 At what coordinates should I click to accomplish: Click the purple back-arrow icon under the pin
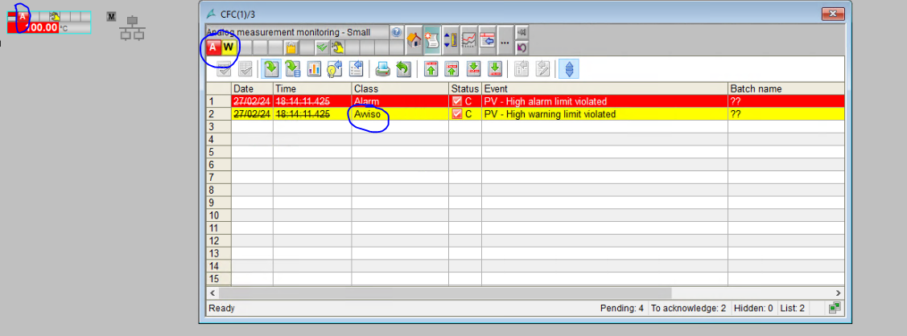point(522,47)
